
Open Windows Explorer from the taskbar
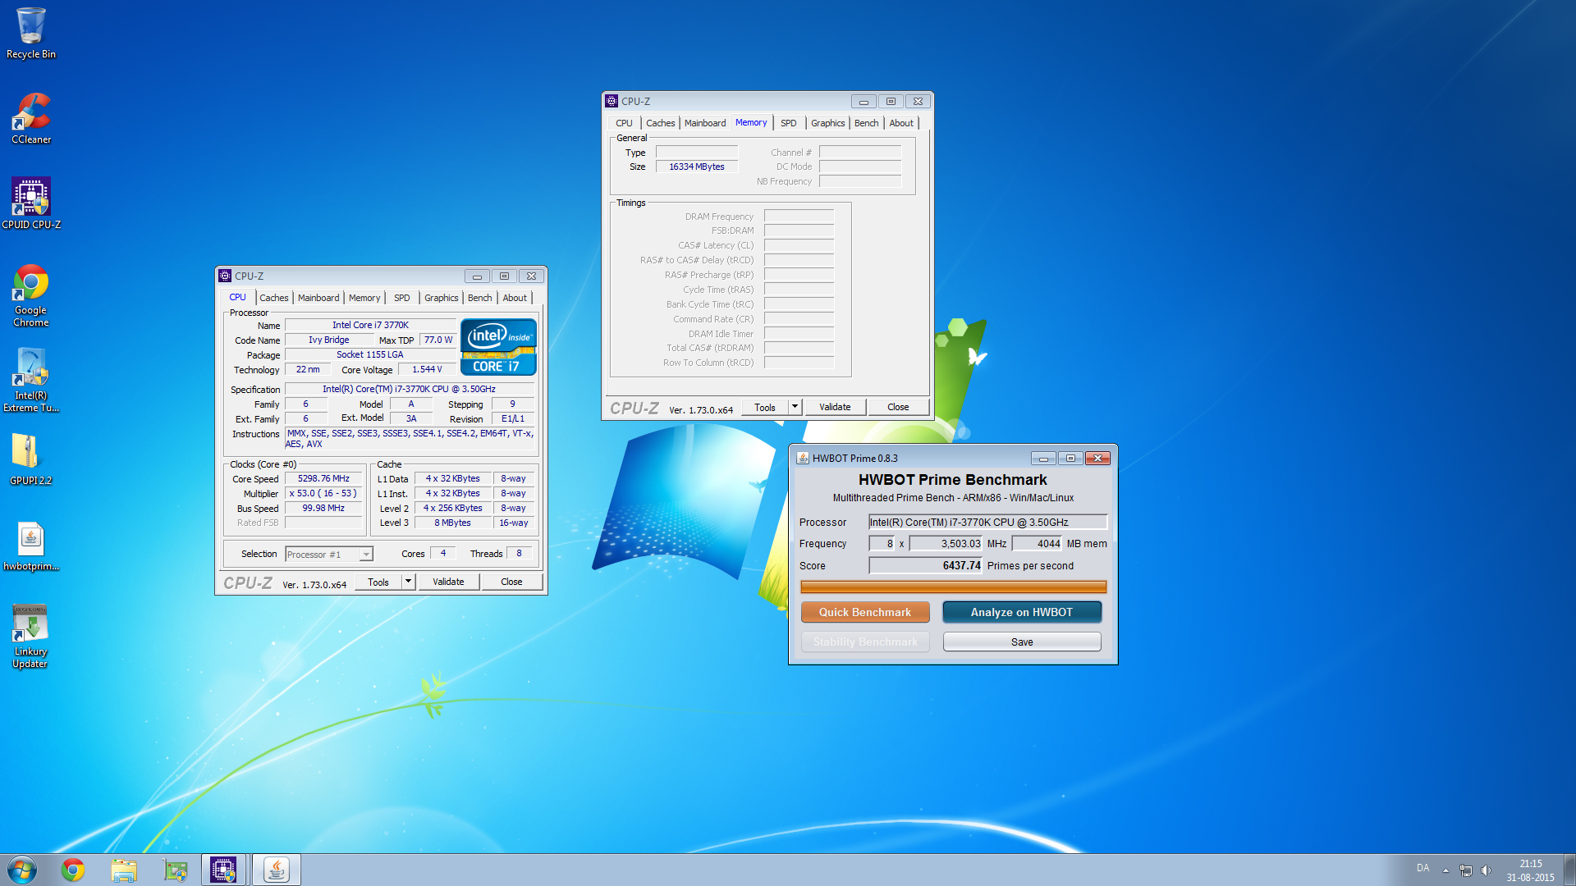[x=124, y=870]
